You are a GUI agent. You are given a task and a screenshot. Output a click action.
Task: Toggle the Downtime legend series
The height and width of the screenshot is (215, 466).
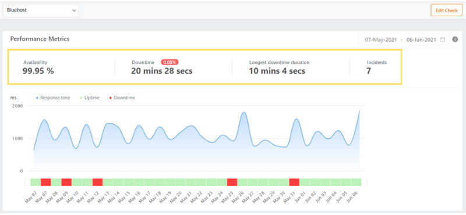click(x=122, y=98)
